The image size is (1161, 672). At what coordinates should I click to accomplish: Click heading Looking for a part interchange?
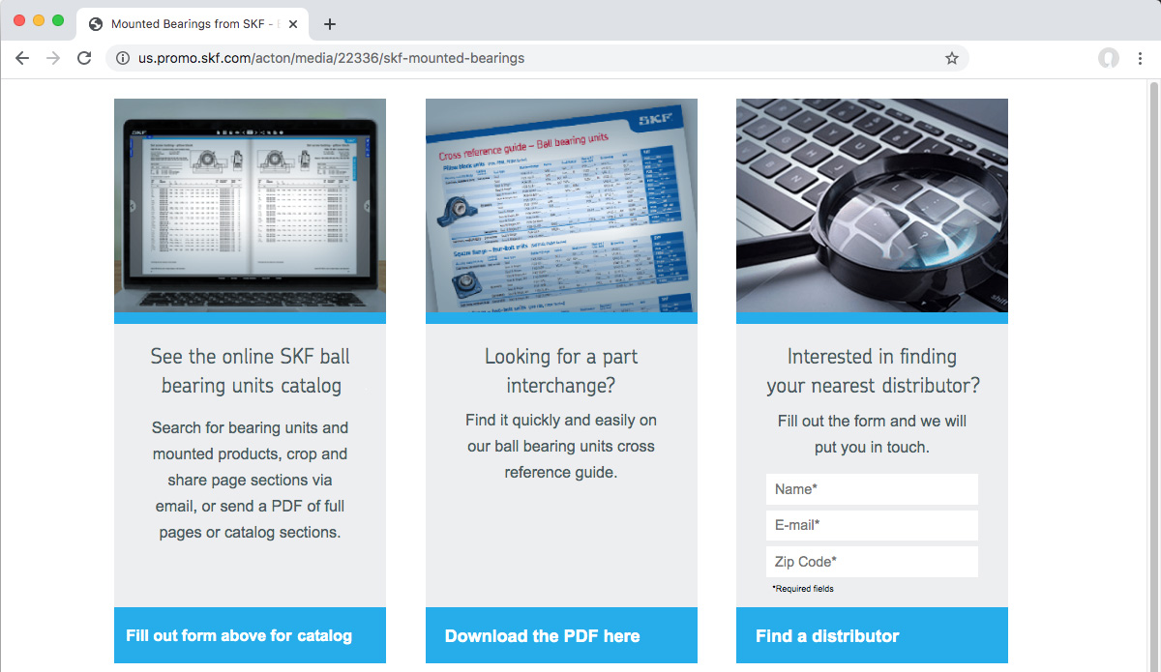[561, 371]
